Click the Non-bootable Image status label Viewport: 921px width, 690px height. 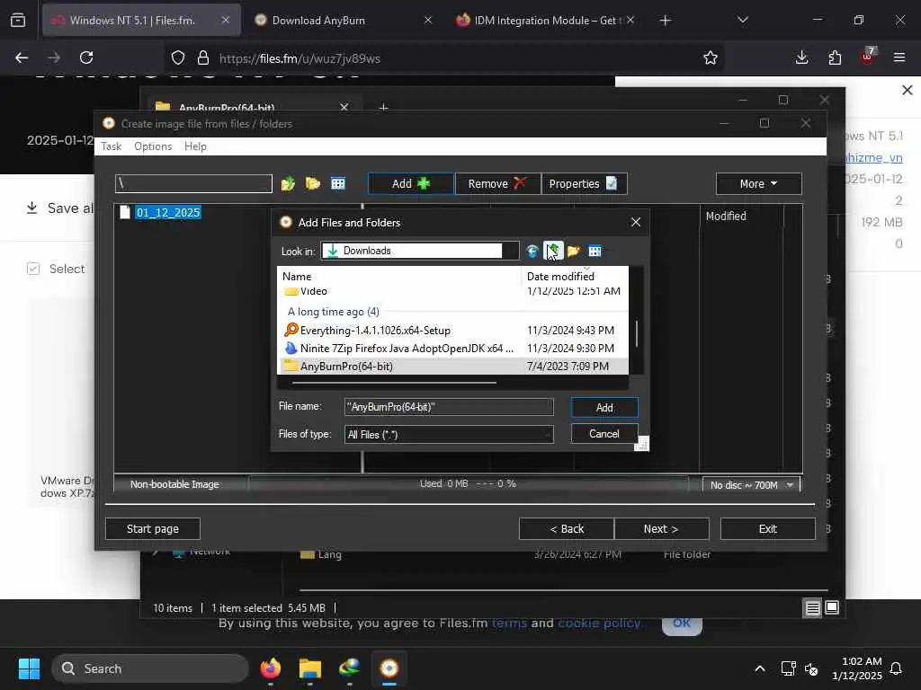click(x=174, y=484)
